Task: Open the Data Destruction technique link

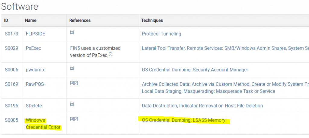Action: (159, 106)
